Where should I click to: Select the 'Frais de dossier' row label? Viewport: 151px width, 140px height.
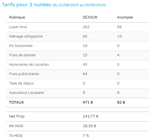tap(22, 55)
